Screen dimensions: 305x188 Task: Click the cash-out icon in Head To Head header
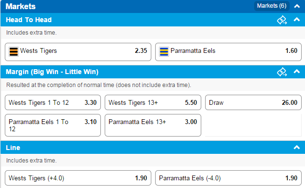(x=282, y=20)
